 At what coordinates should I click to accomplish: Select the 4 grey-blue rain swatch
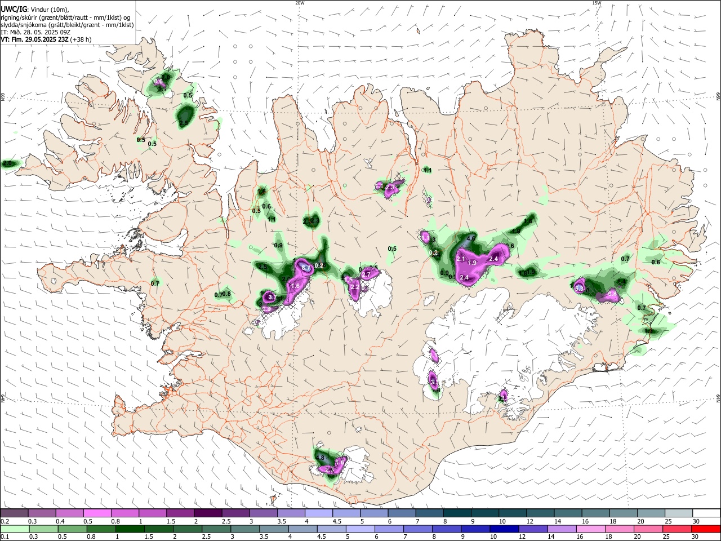303,529
